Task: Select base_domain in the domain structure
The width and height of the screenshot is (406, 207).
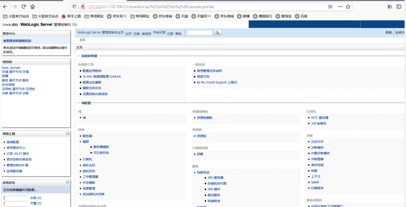Action: click(11, 68)
